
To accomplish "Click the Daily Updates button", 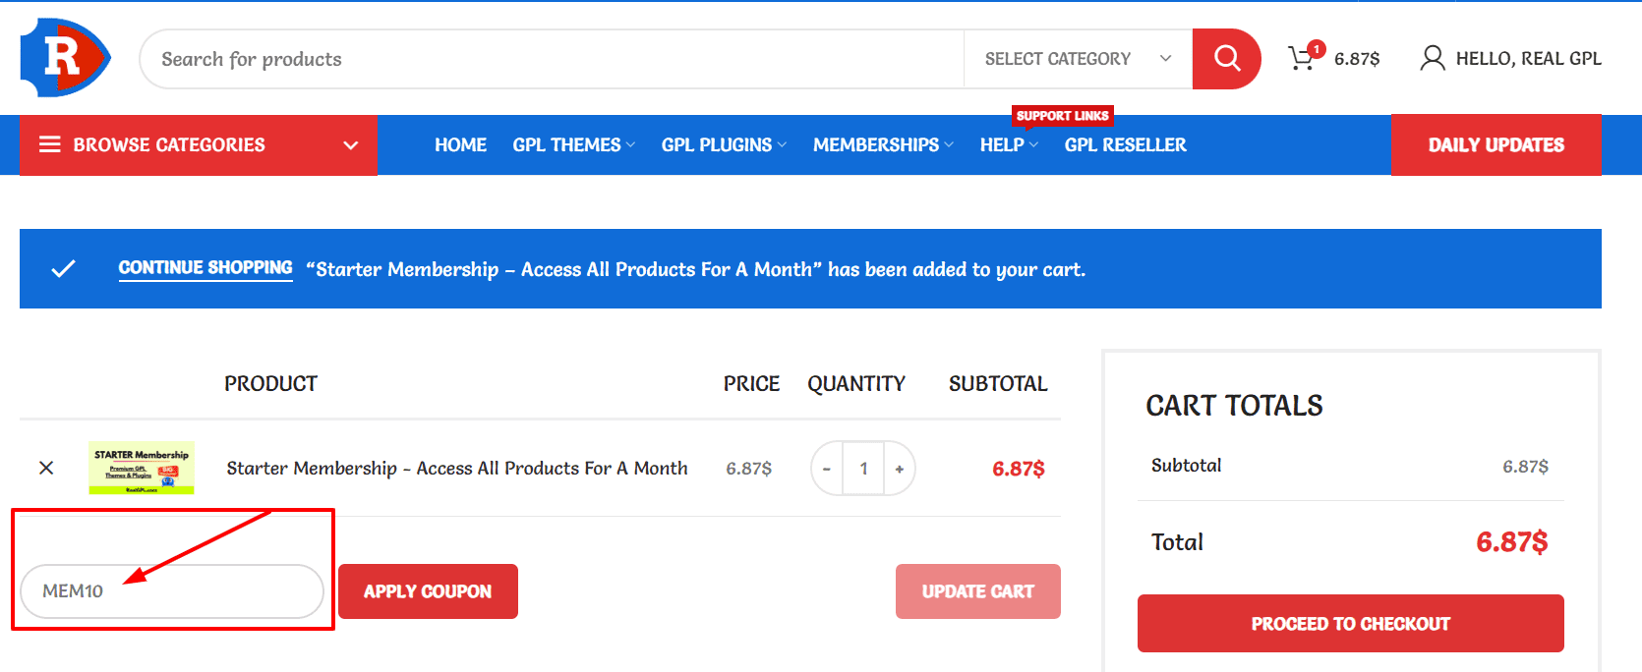I will [x=1495, y=145].
